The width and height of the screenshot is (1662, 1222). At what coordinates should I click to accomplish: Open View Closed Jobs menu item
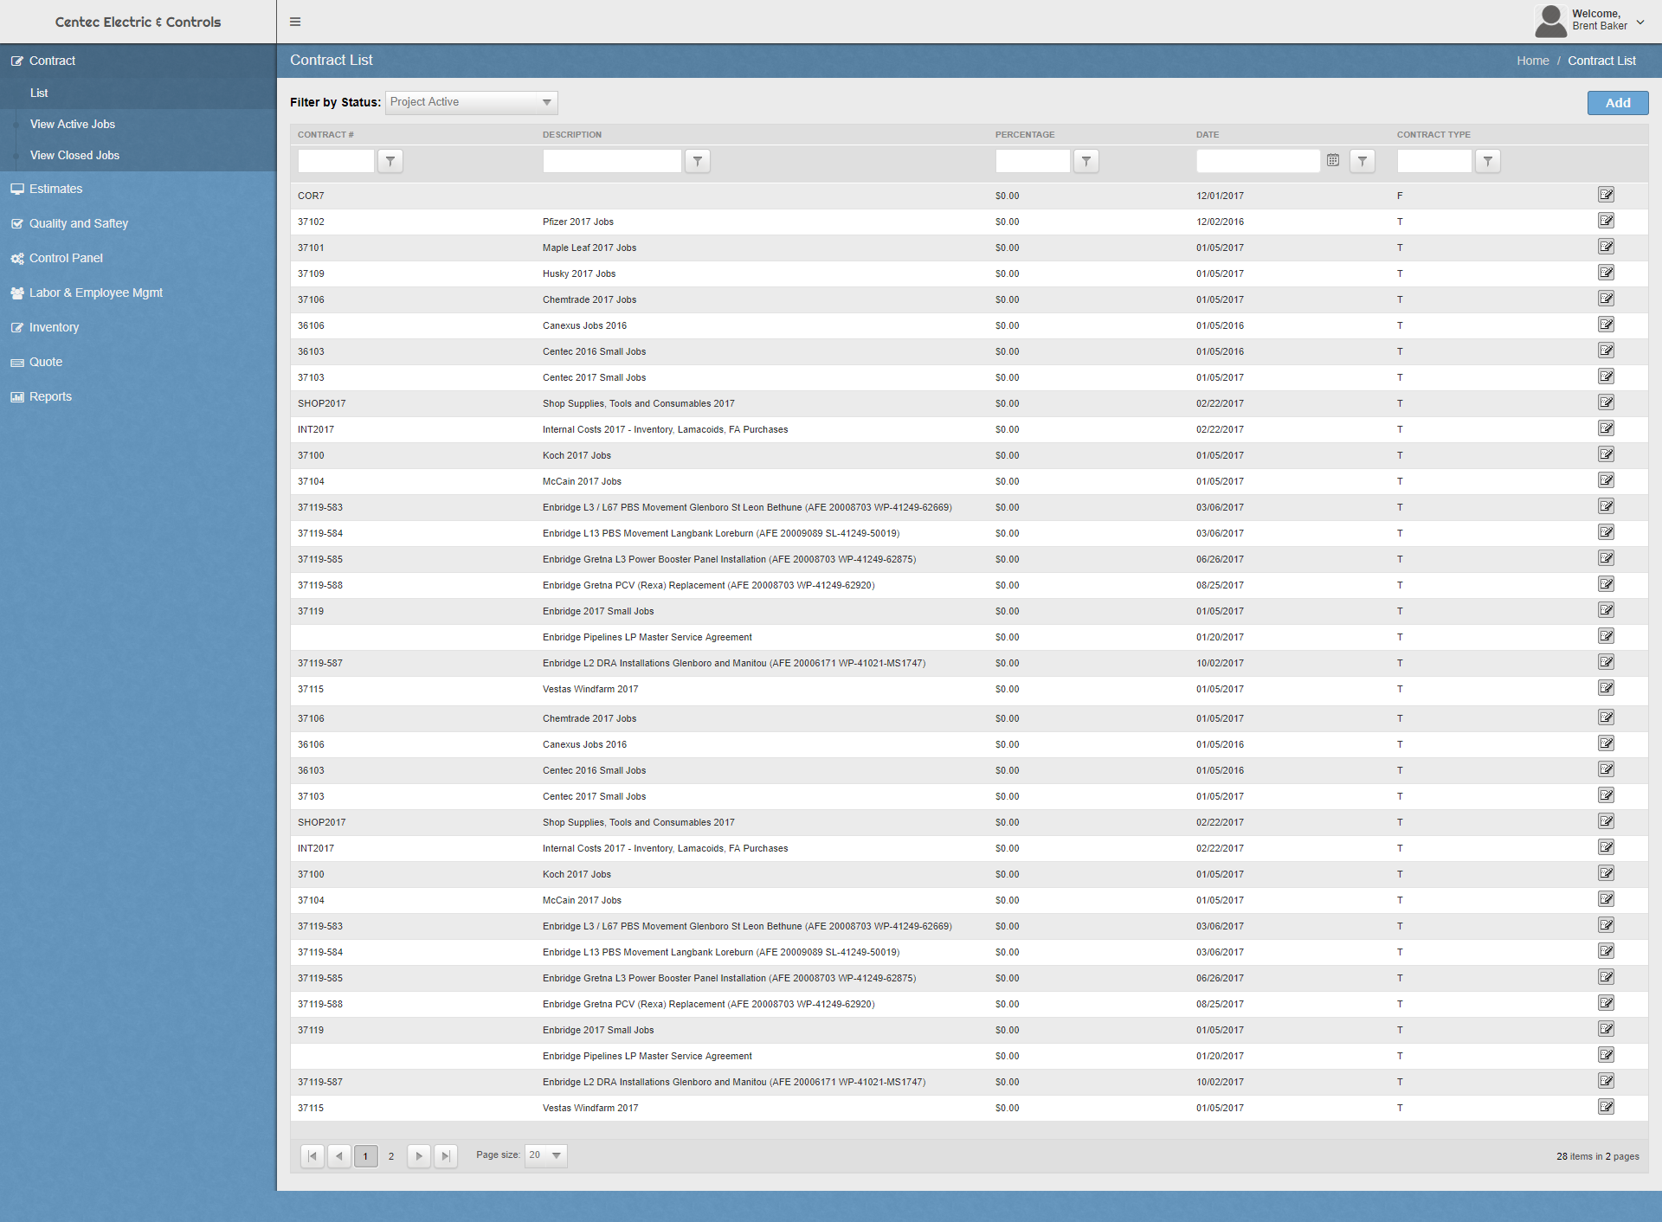(x=74, y=155)
